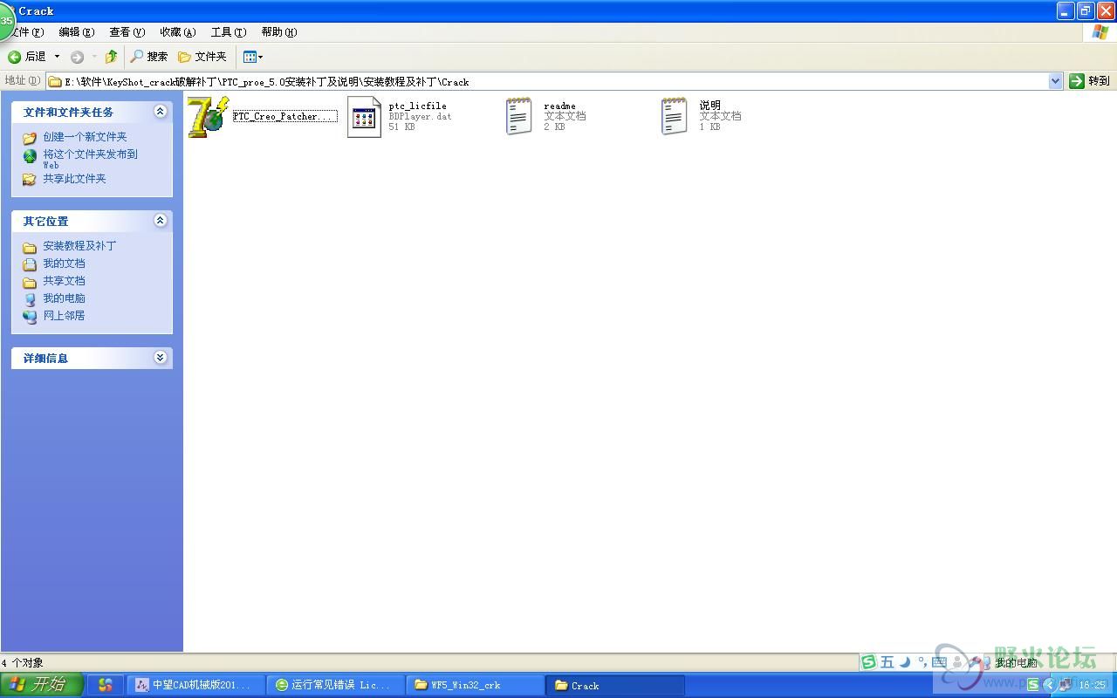Viewport: 1117px width, 698px height.
Task: Select the readme text document icon
Action: (x=518, y=116)
